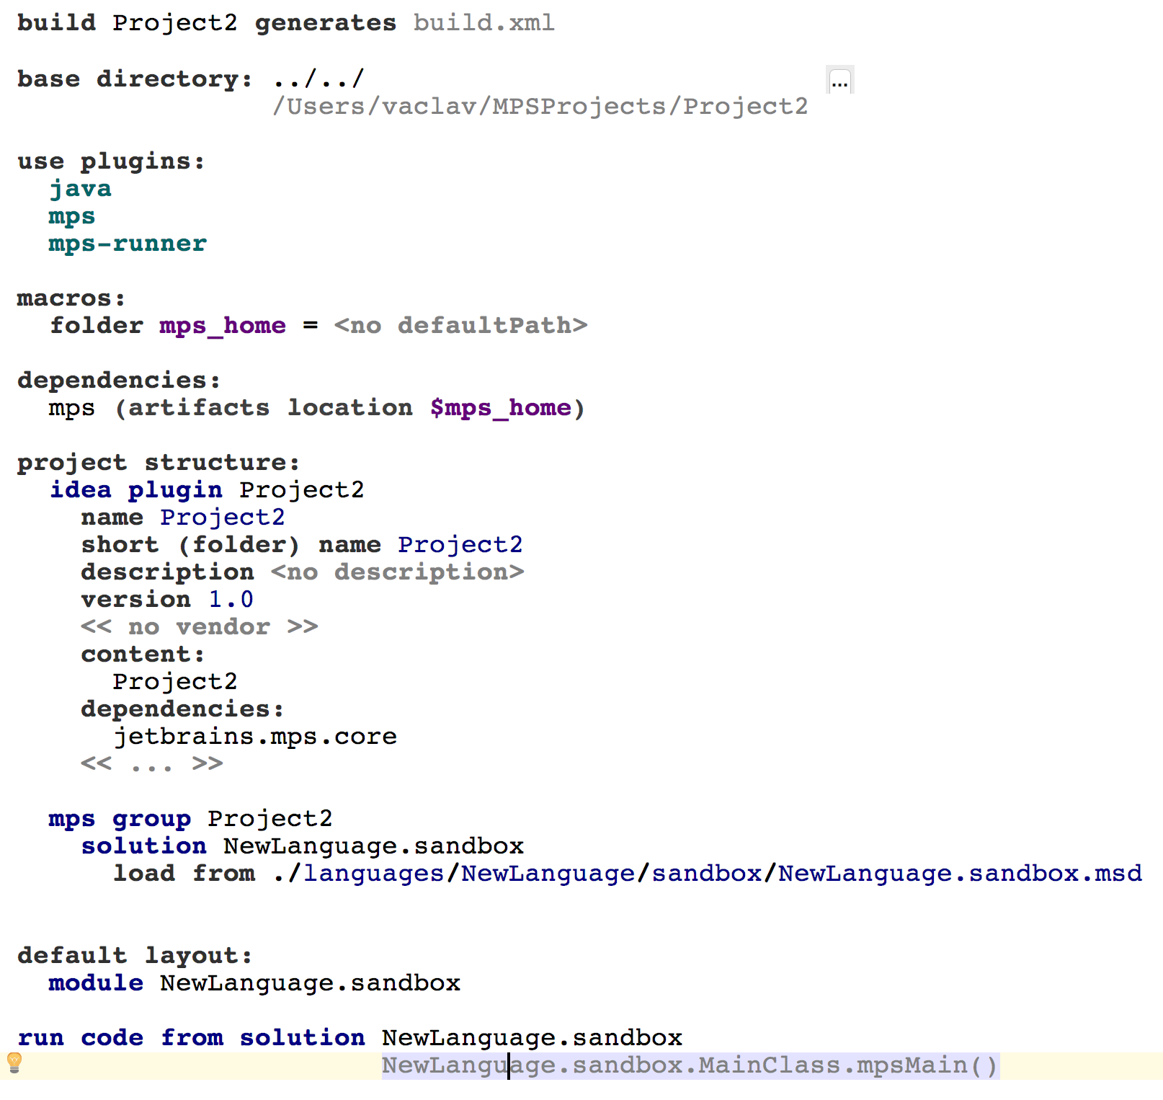Image resolution: width=1163 pixels, height=1100 pixels.
Task: Select the NewLanguage.sandbox module in default layout
Action: point(310,983)
